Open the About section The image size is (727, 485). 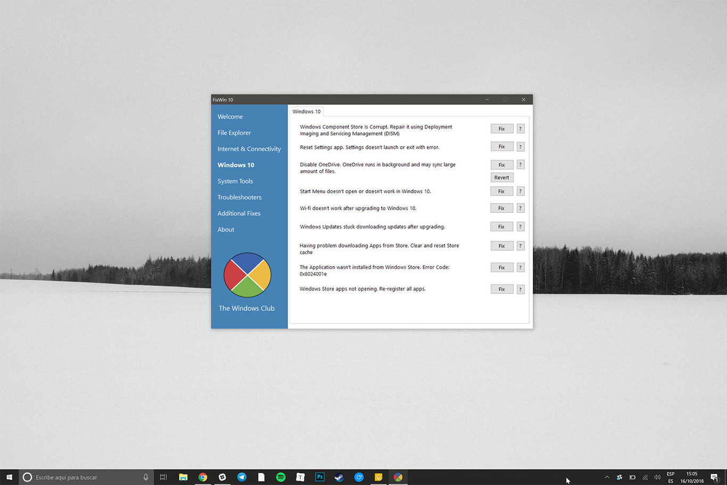coord(226,229)
